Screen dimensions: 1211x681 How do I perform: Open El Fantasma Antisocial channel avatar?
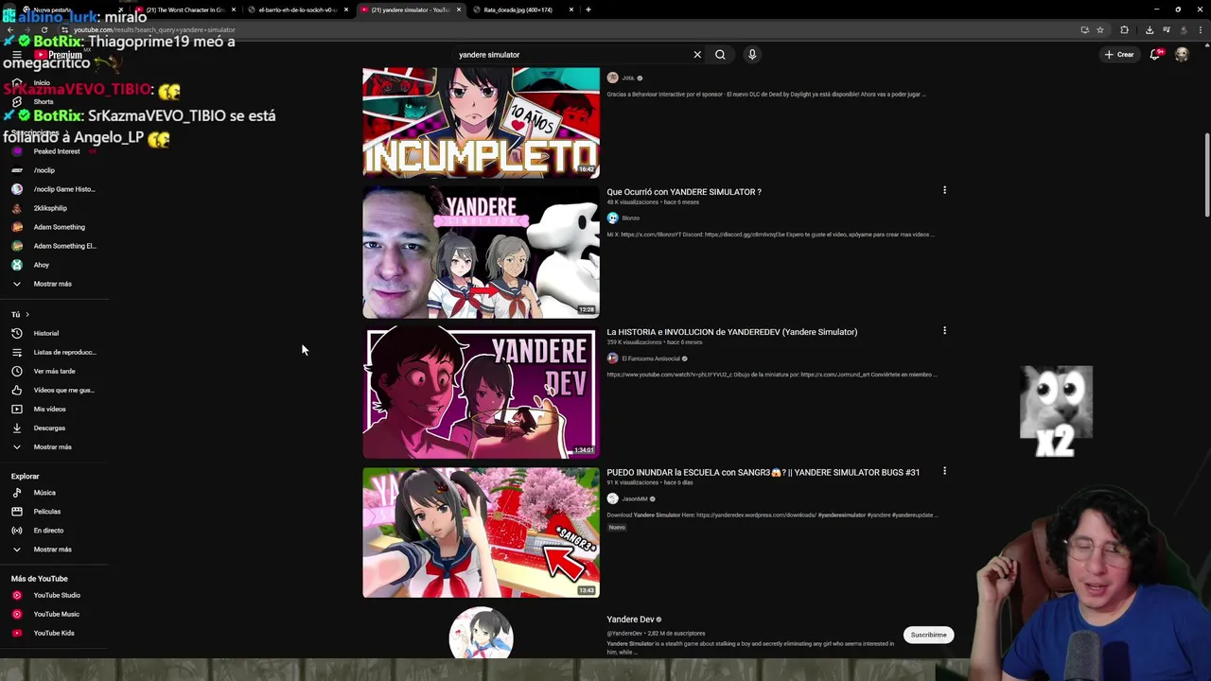pos(612,358)
